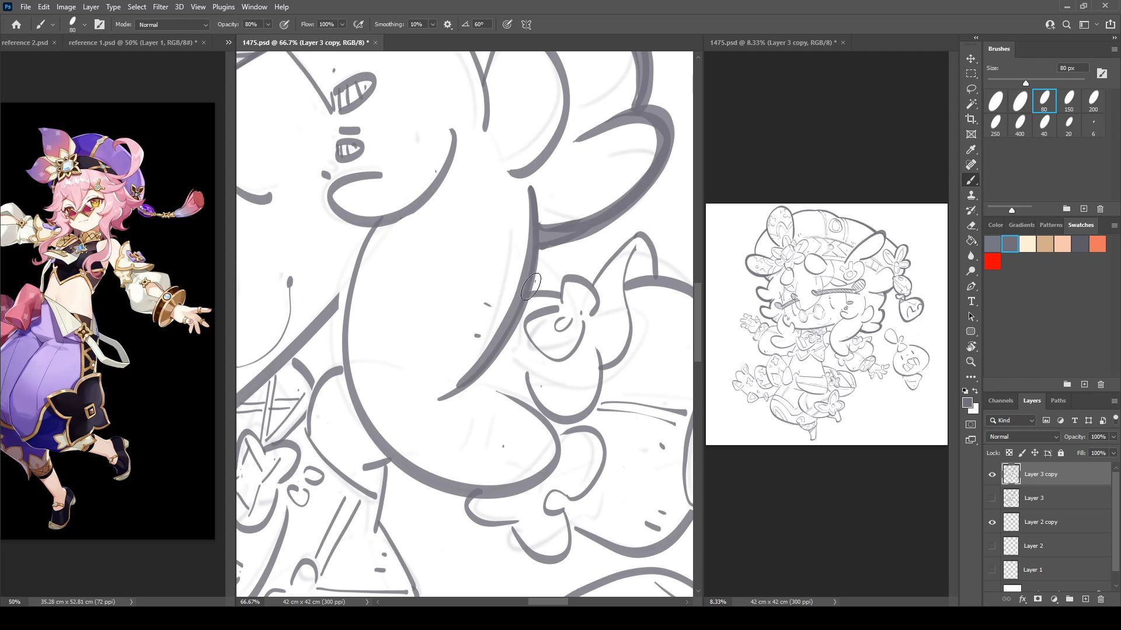
Task: Toggle Brush Settings panel icon in options bar
Action: pyautogui.click(x=99, y=24)
